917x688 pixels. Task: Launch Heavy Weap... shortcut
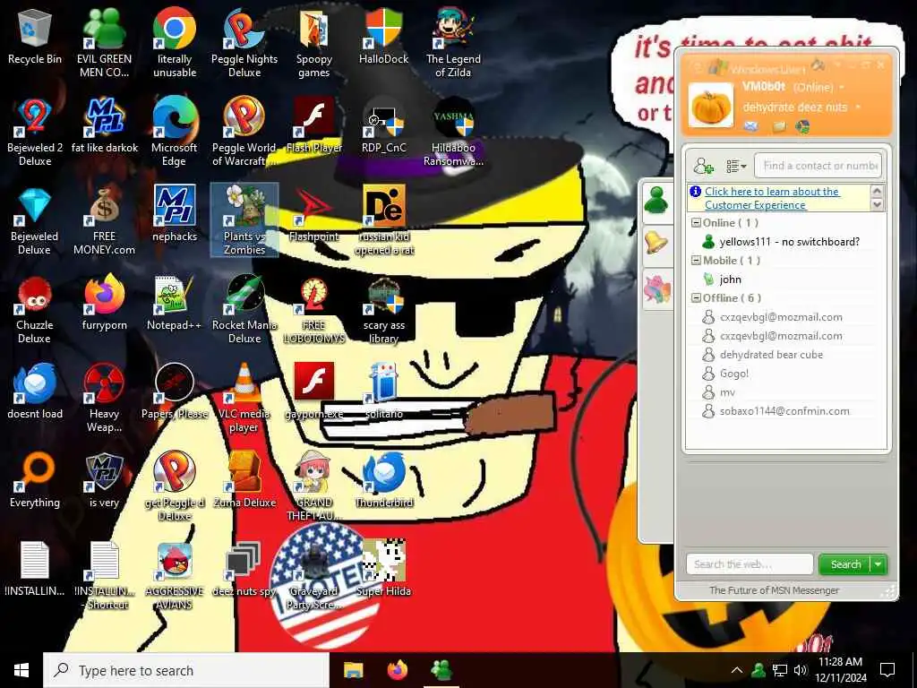pos(104,398)
